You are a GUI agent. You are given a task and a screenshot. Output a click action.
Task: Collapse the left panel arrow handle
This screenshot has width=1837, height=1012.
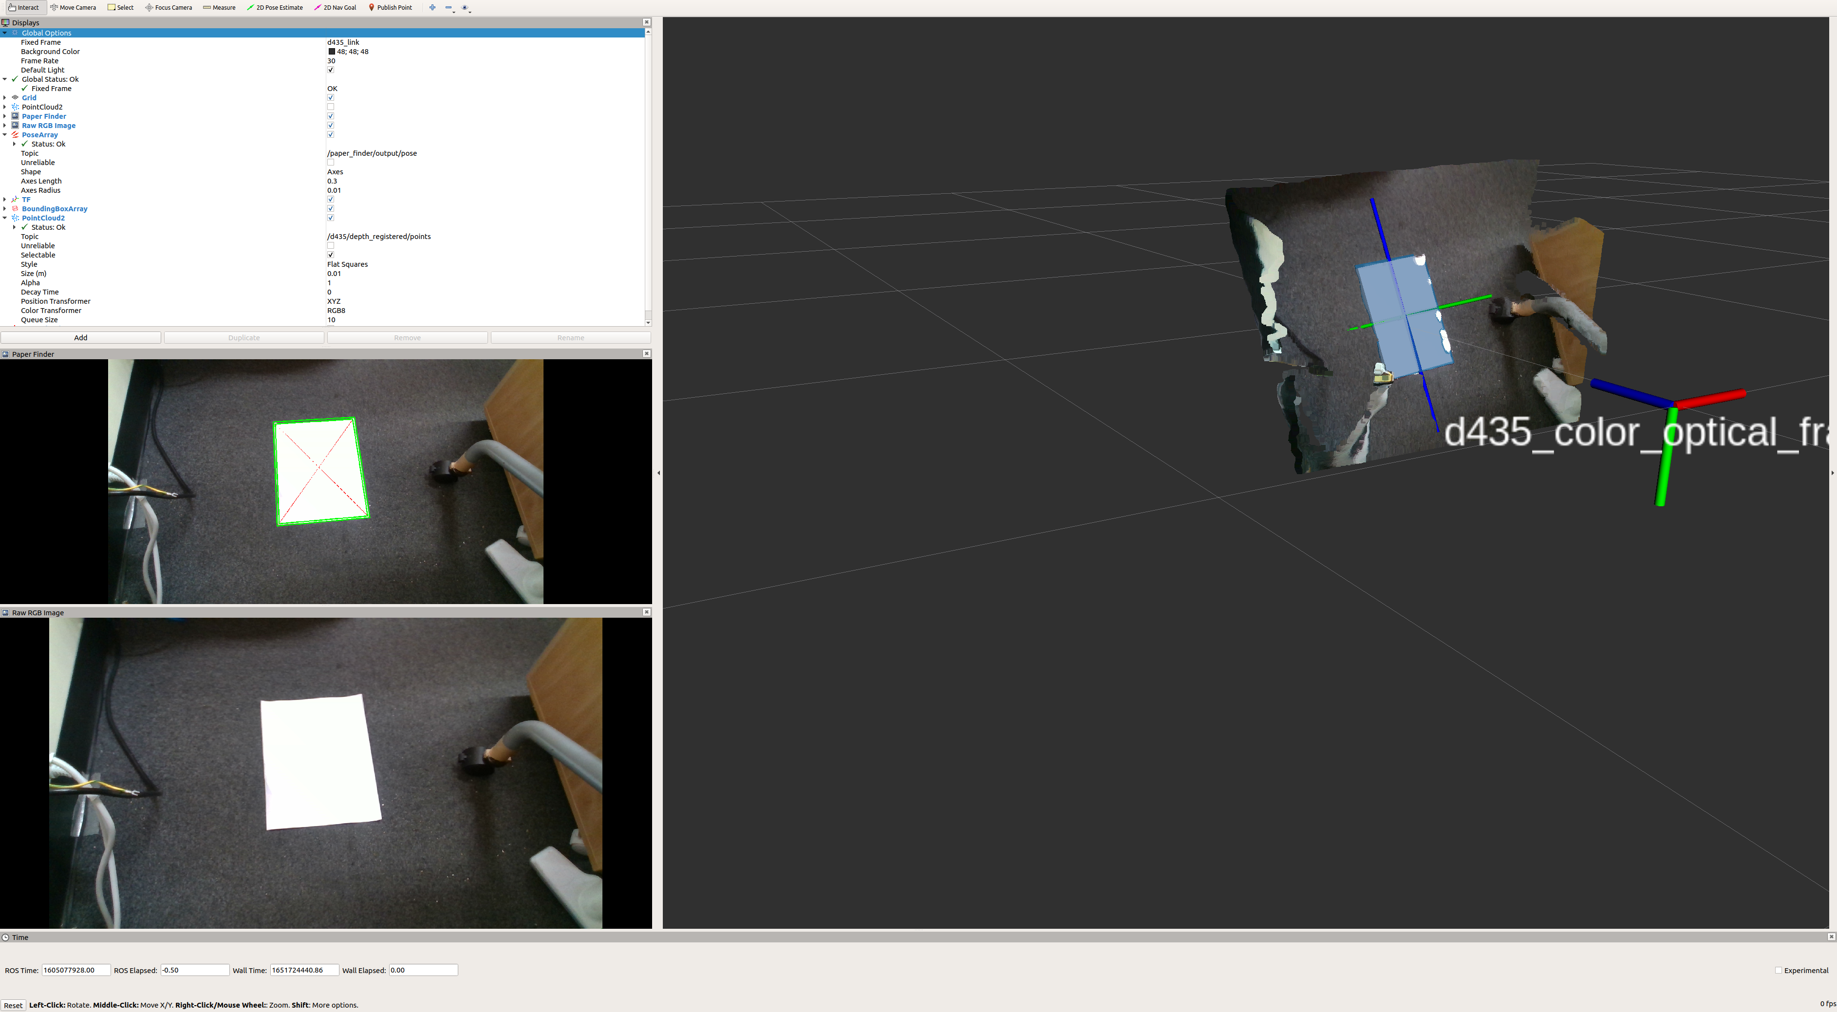tap(658, 473)
